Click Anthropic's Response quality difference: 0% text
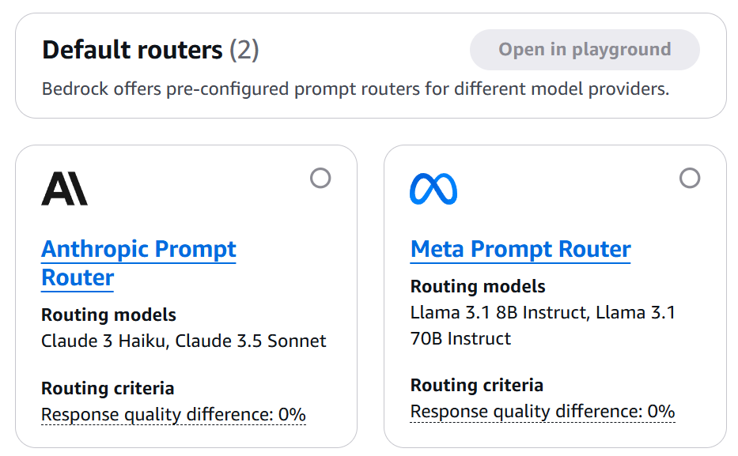Viewport: 738px width, 456px height. coord(173,414)
